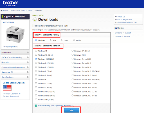The image size is (144, 113).
Task: Go to Home in breadcrumb
Action: pyautogui.click(x=5, y=11)
